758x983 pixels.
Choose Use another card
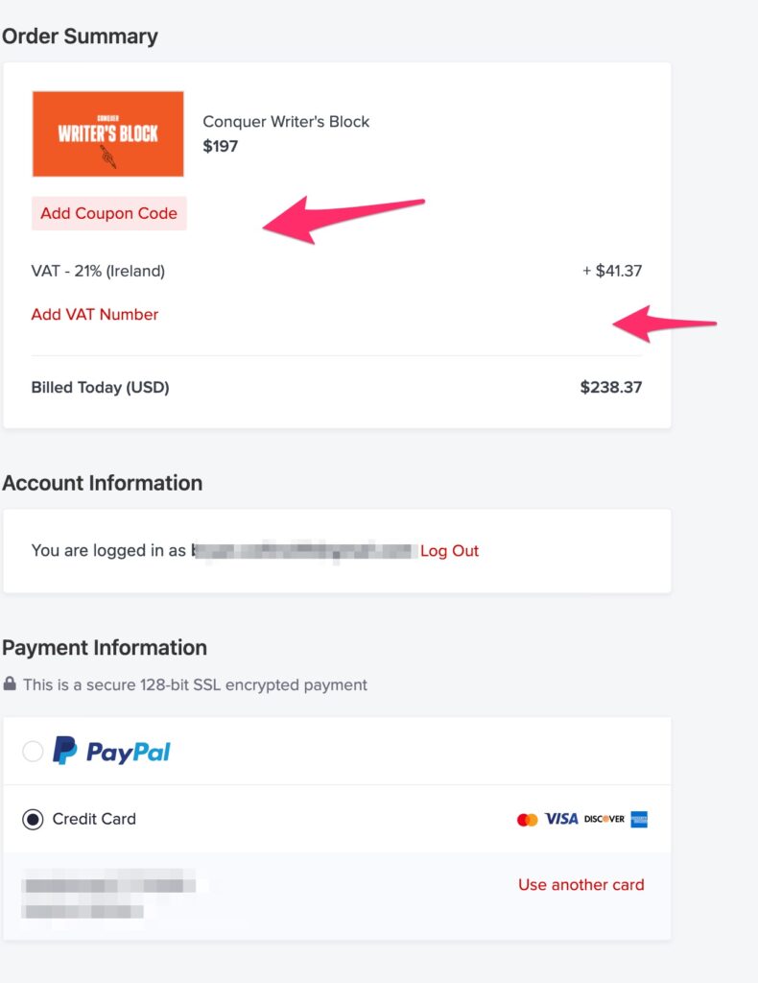point(580,884)
